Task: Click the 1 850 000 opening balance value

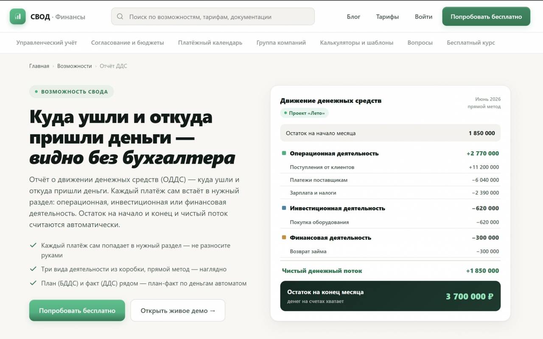Action: click(x=482, y=133)
